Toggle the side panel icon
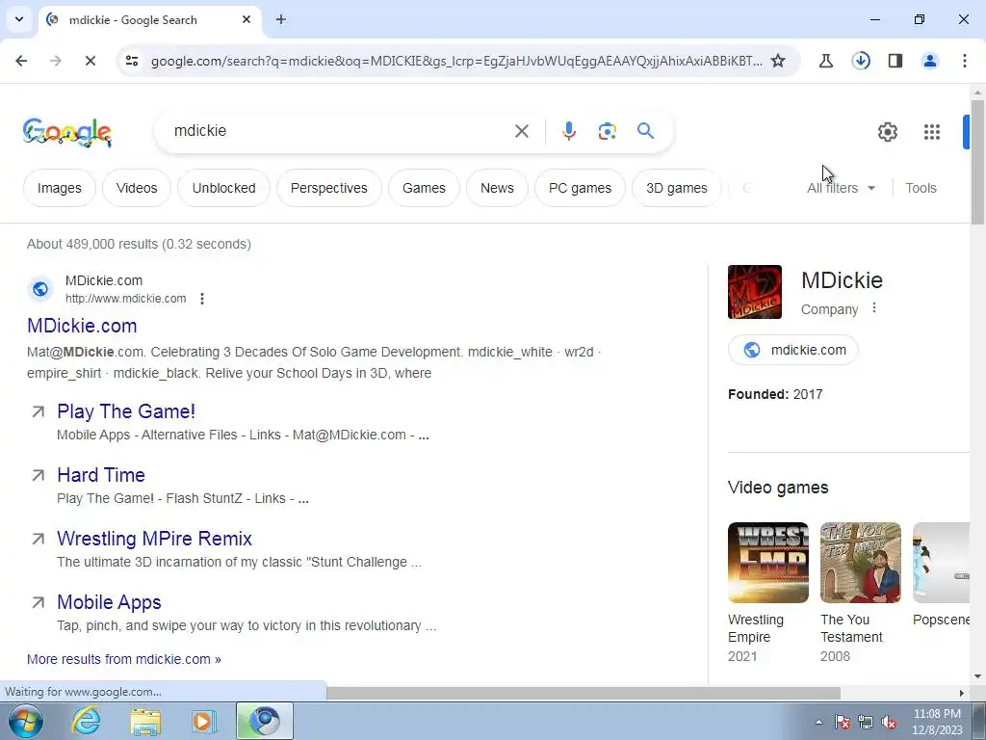 pos(895,61)
